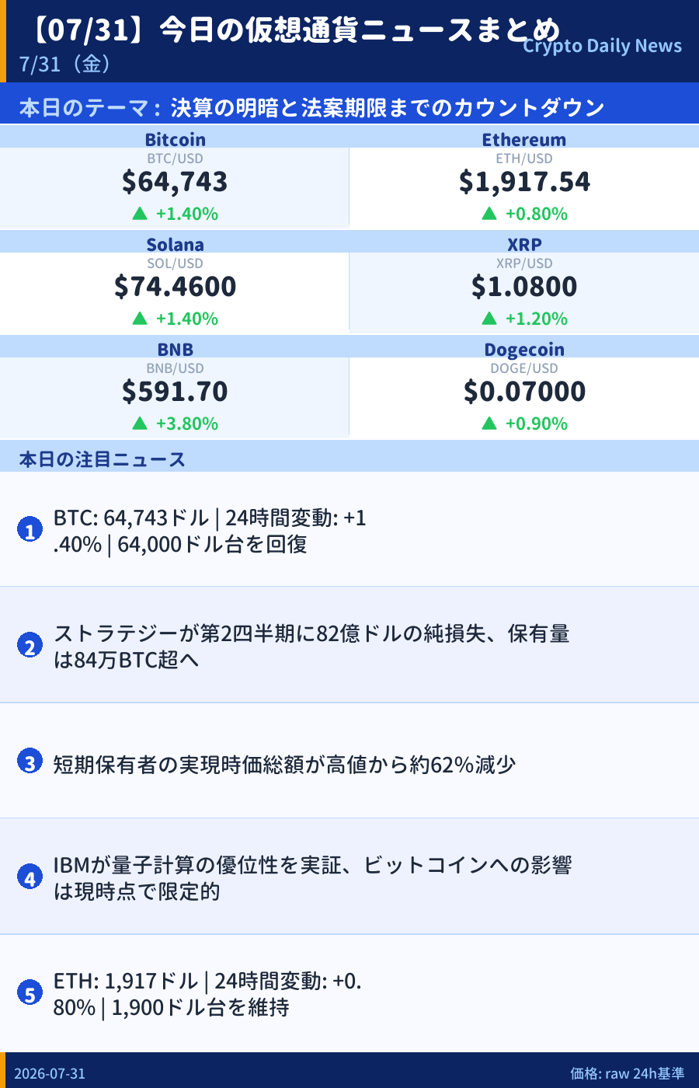699x1088 pixels.
Task: Click the number 3 news badge
Action: 30,761
